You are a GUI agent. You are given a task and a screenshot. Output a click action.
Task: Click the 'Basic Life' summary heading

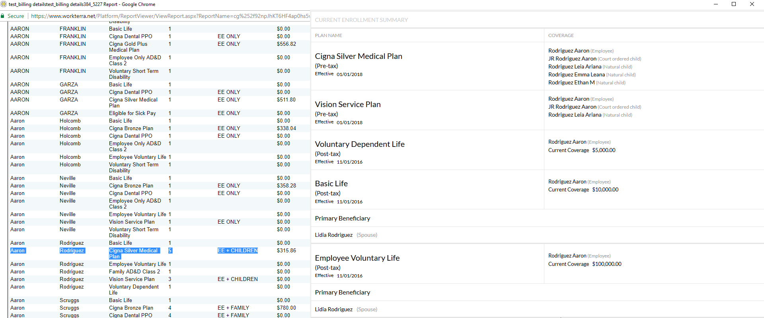point(331,183)
